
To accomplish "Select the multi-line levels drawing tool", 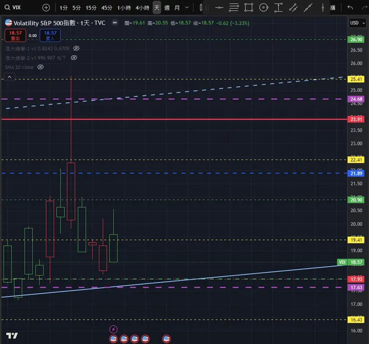I will pos(234,7).
